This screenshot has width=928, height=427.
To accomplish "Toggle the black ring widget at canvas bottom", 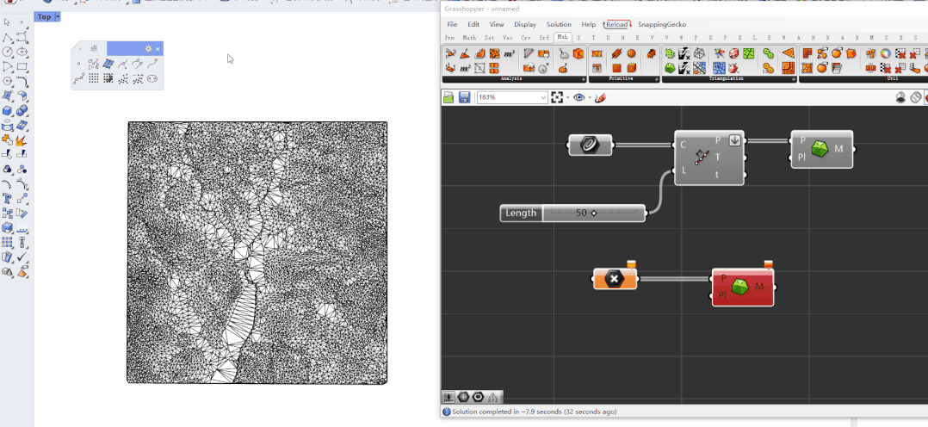I will click(479, 397).
